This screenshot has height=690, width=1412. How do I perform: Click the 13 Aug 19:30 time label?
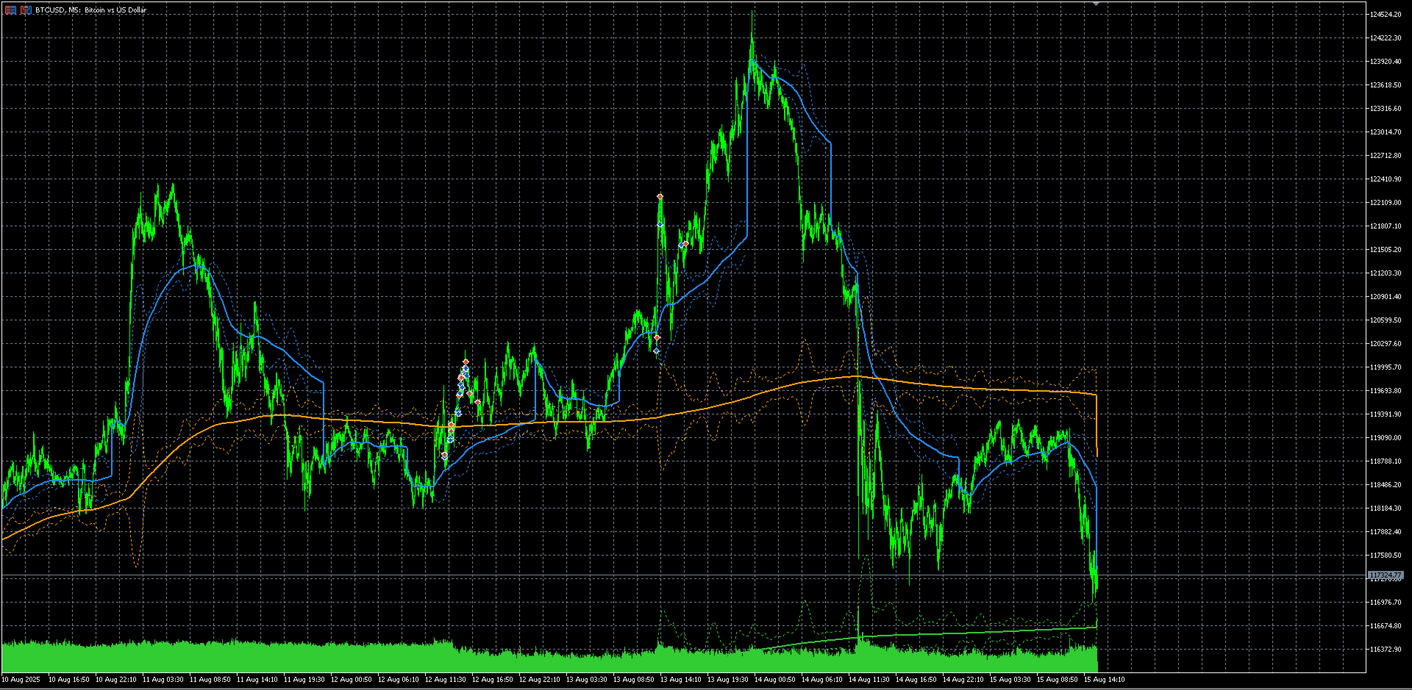click(x=728, y=680)
